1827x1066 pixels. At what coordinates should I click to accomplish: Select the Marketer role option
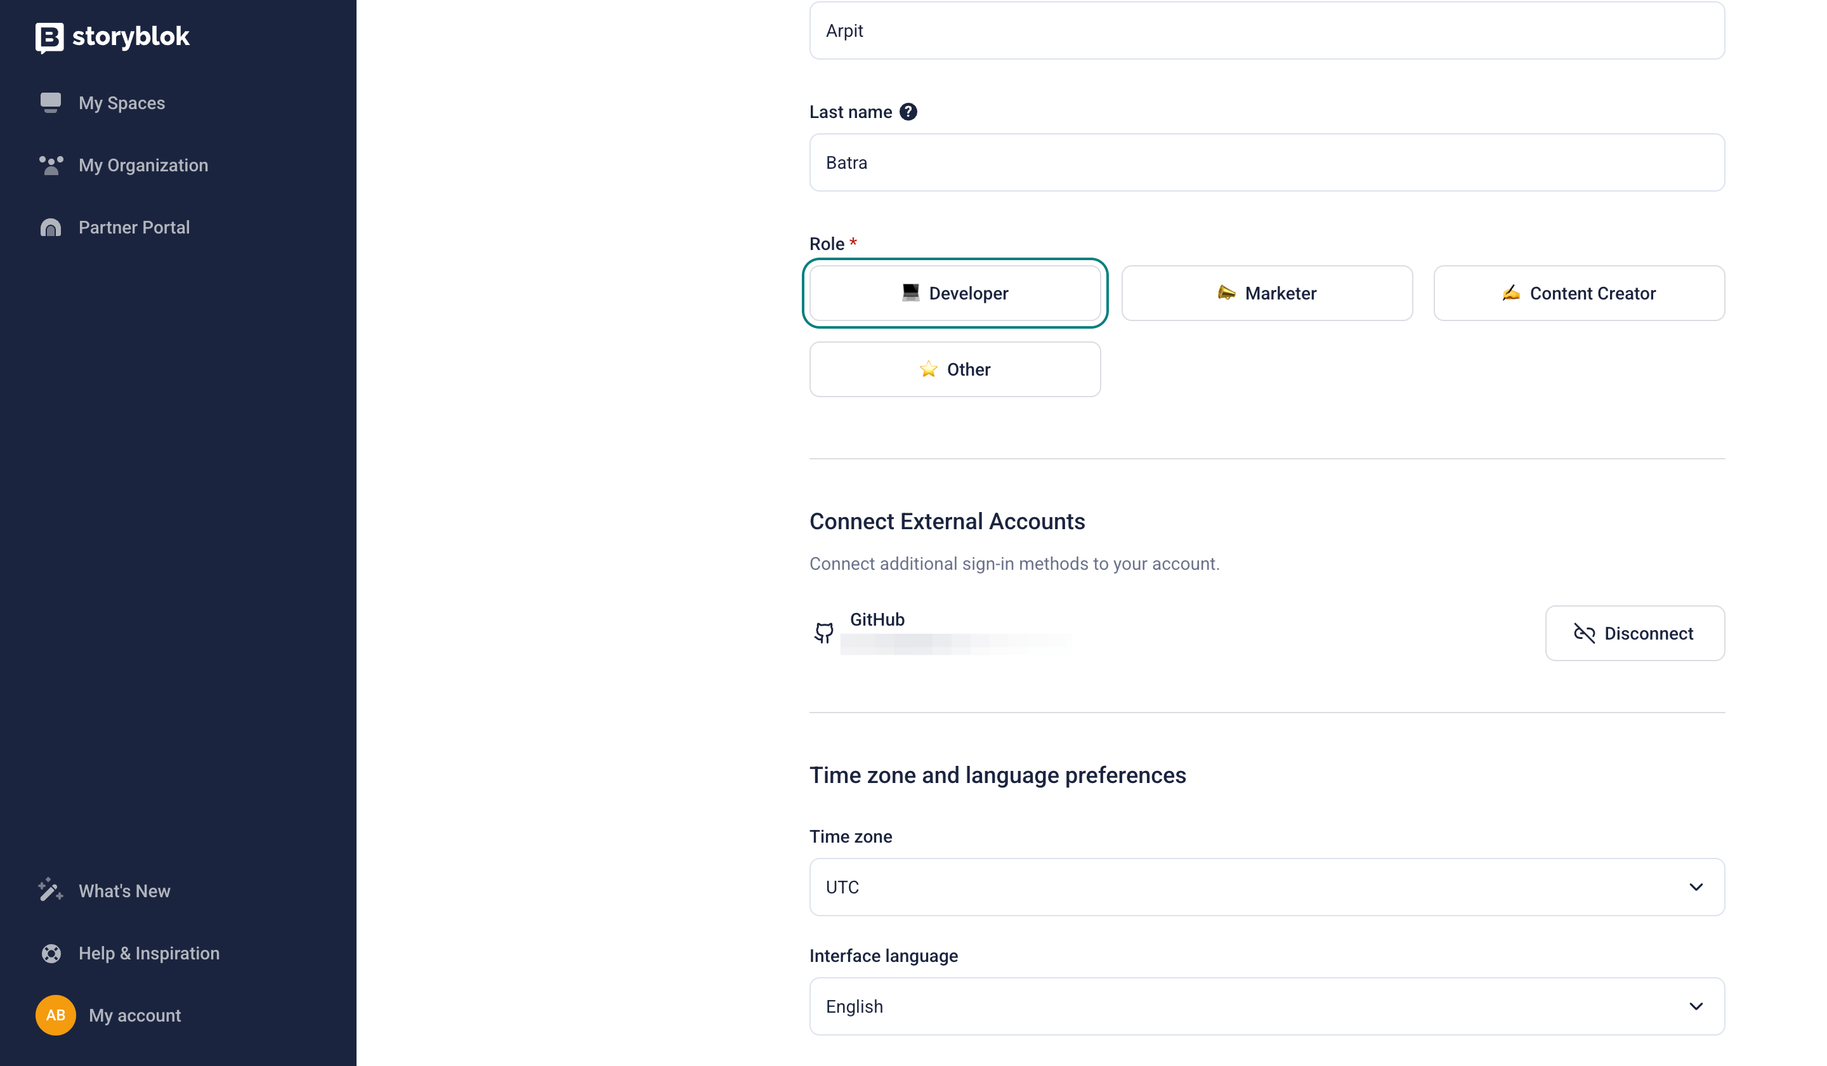(x=1267, y=293)
